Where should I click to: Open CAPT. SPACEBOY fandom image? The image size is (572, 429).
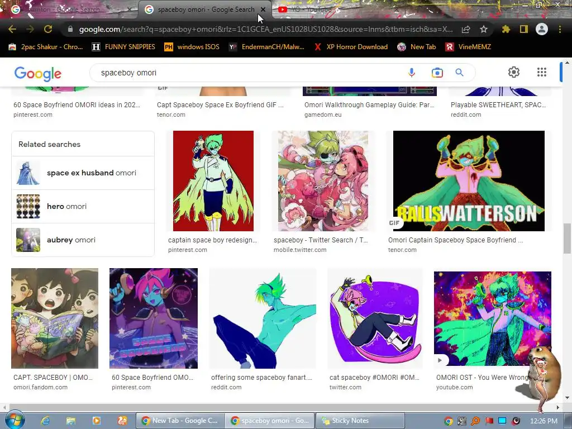55,318
